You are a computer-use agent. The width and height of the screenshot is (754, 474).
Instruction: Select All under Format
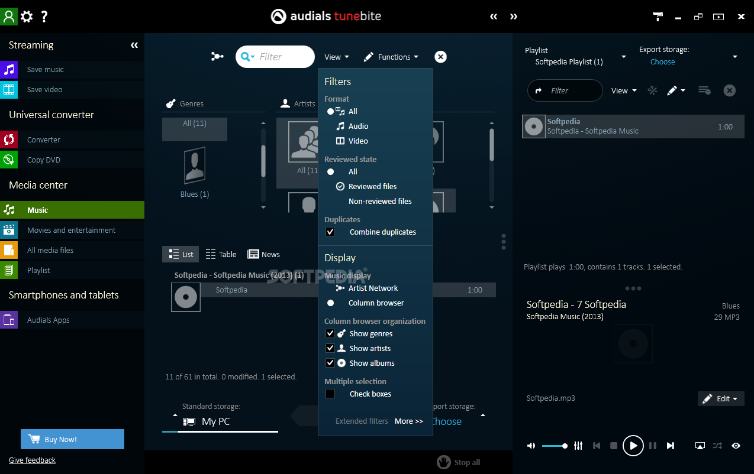pos(342,112)
